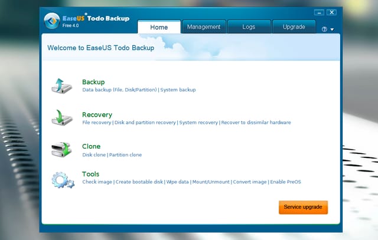
Task: Open the Upgrade tab
Action: 294,27
